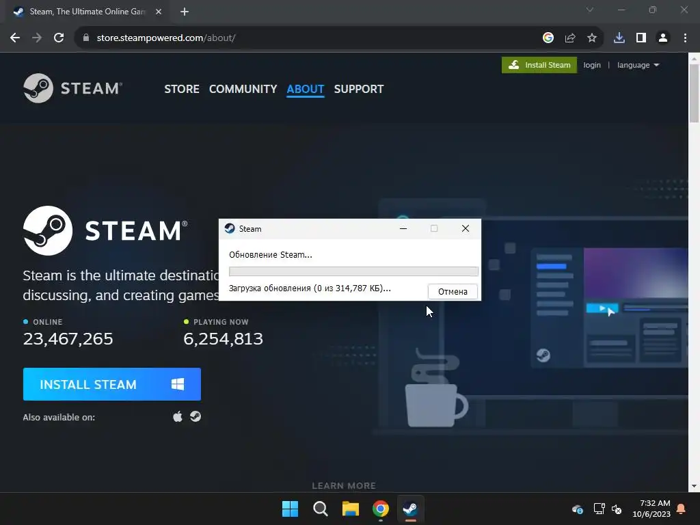Screen dimensions: 700x525
Task: Open network status tray icon
Action: click(x=599, y=509)
